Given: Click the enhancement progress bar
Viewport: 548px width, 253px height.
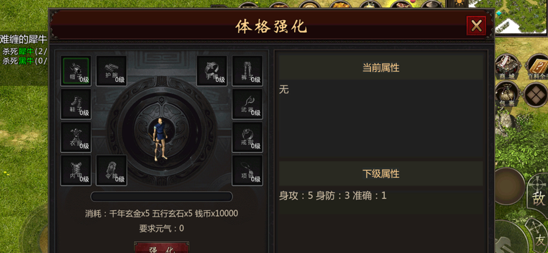Looking at the screenshot, I should [161, 196].
